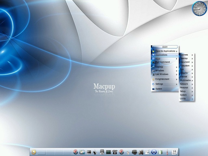
Task: Expand the Fun category arrow
Action: (x=192, y=70)
